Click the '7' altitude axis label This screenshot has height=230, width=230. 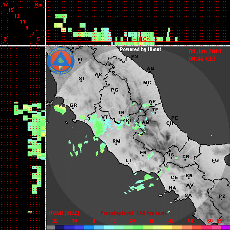tap(33, 34)
